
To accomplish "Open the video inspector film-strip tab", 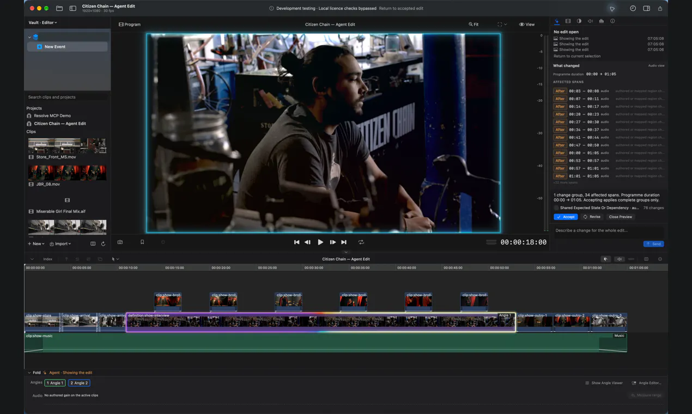I will 568,21.
